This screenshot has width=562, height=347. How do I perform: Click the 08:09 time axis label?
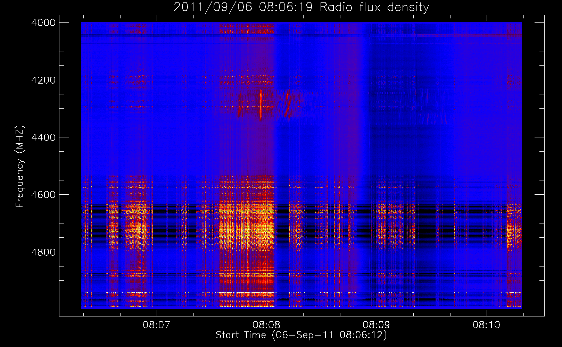pos(377,325)
